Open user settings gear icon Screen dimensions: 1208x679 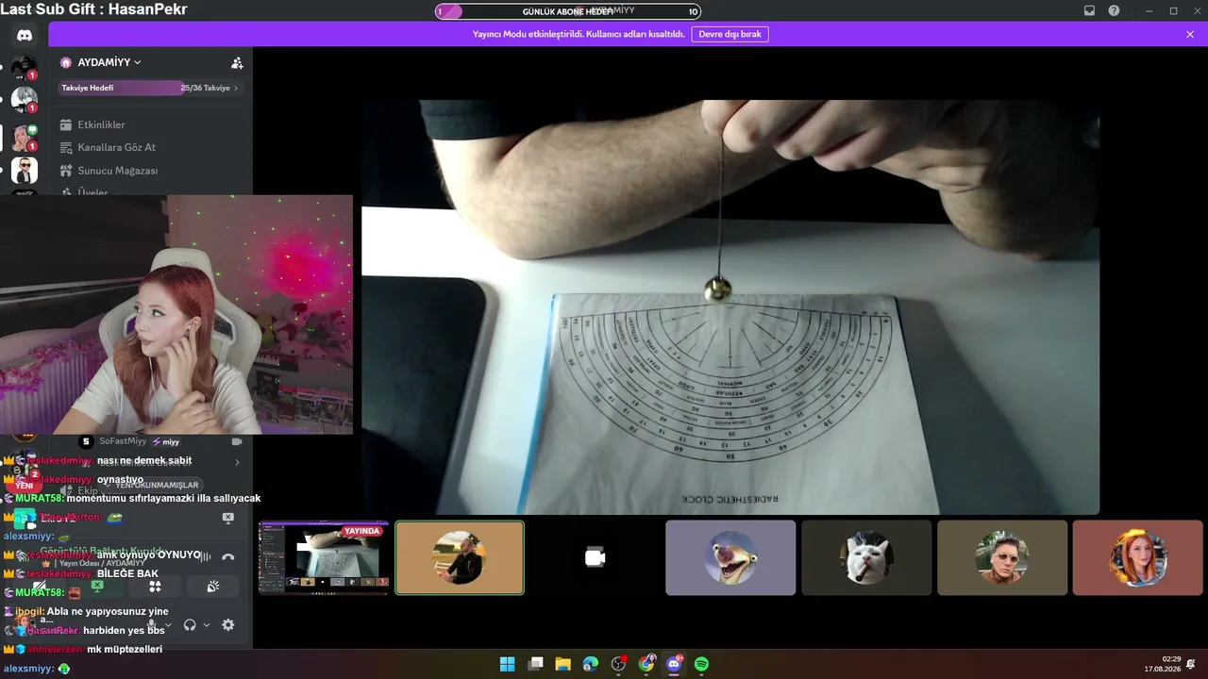click(227, 624)
